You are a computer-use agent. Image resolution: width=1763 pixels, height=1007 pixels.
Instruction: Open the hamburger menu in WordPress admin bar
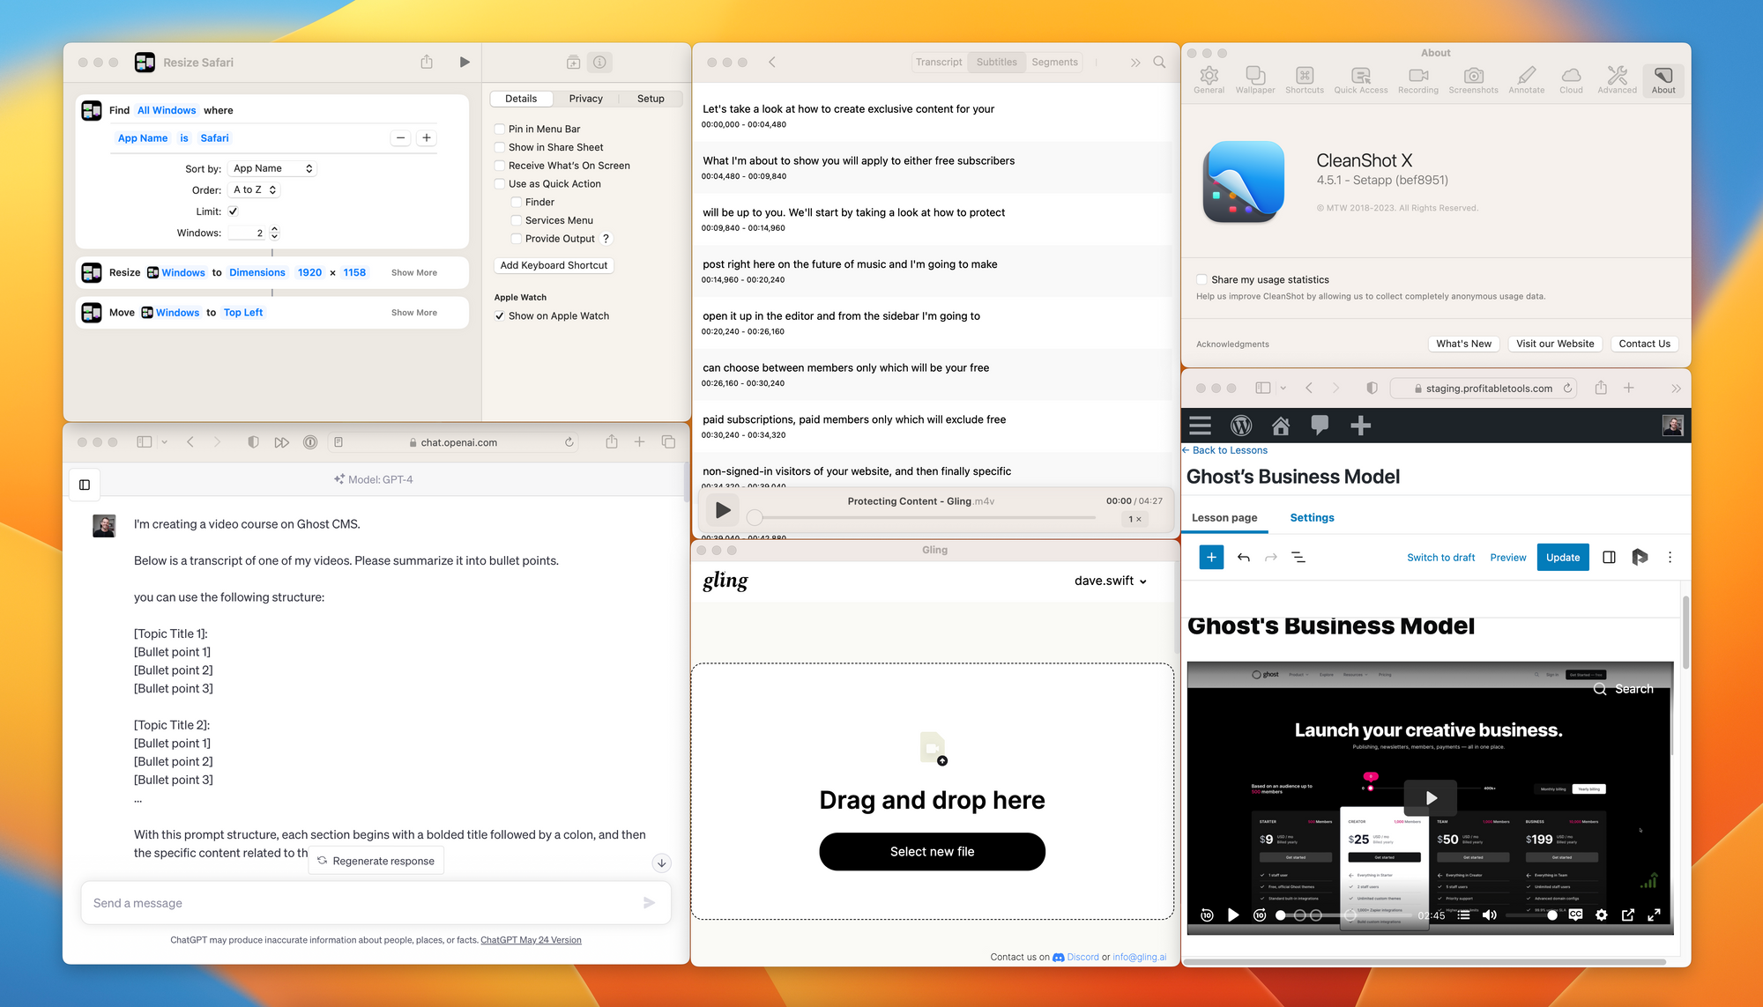1201,426
